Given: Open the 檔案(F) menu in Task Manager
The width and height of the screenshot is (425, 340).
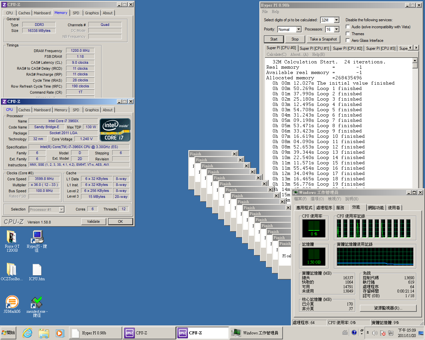Looking at the screenshot, I should pos(300,199).
